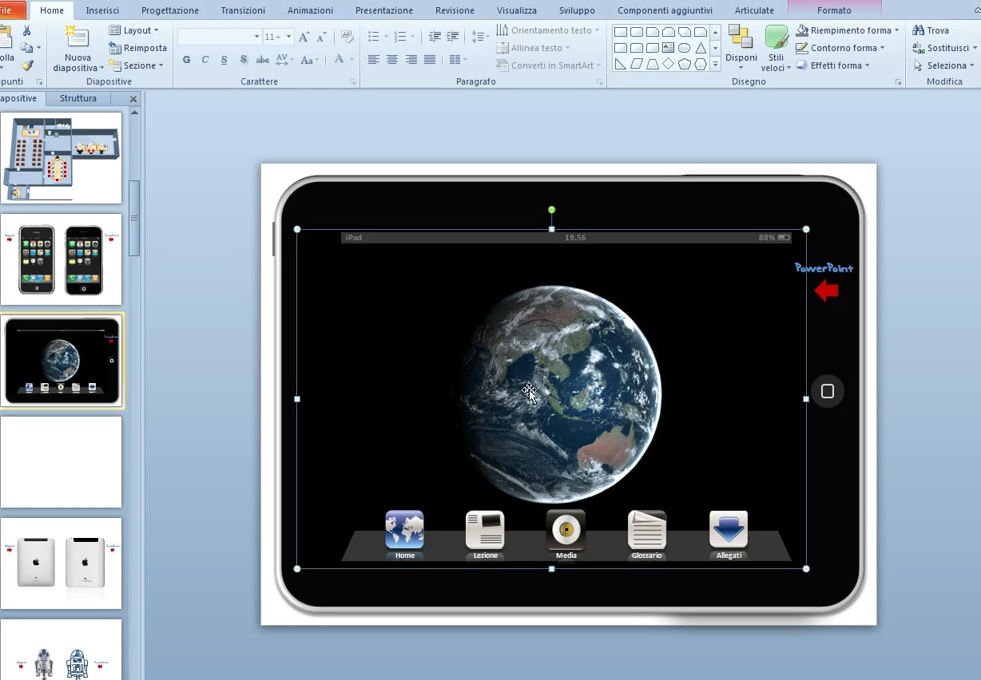Open Disegno group dialog launcher
This screenshot has width=981, height=680.
(x=898, y=82)
